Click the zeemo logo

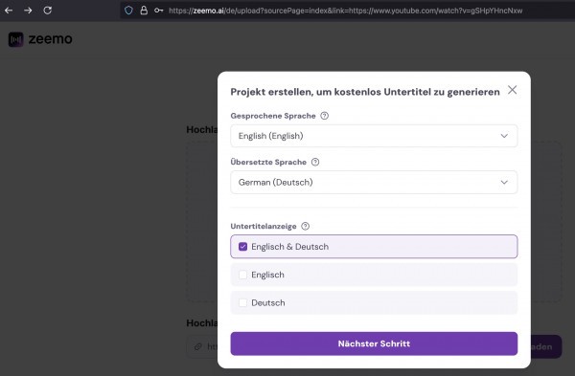coord(40,39)
